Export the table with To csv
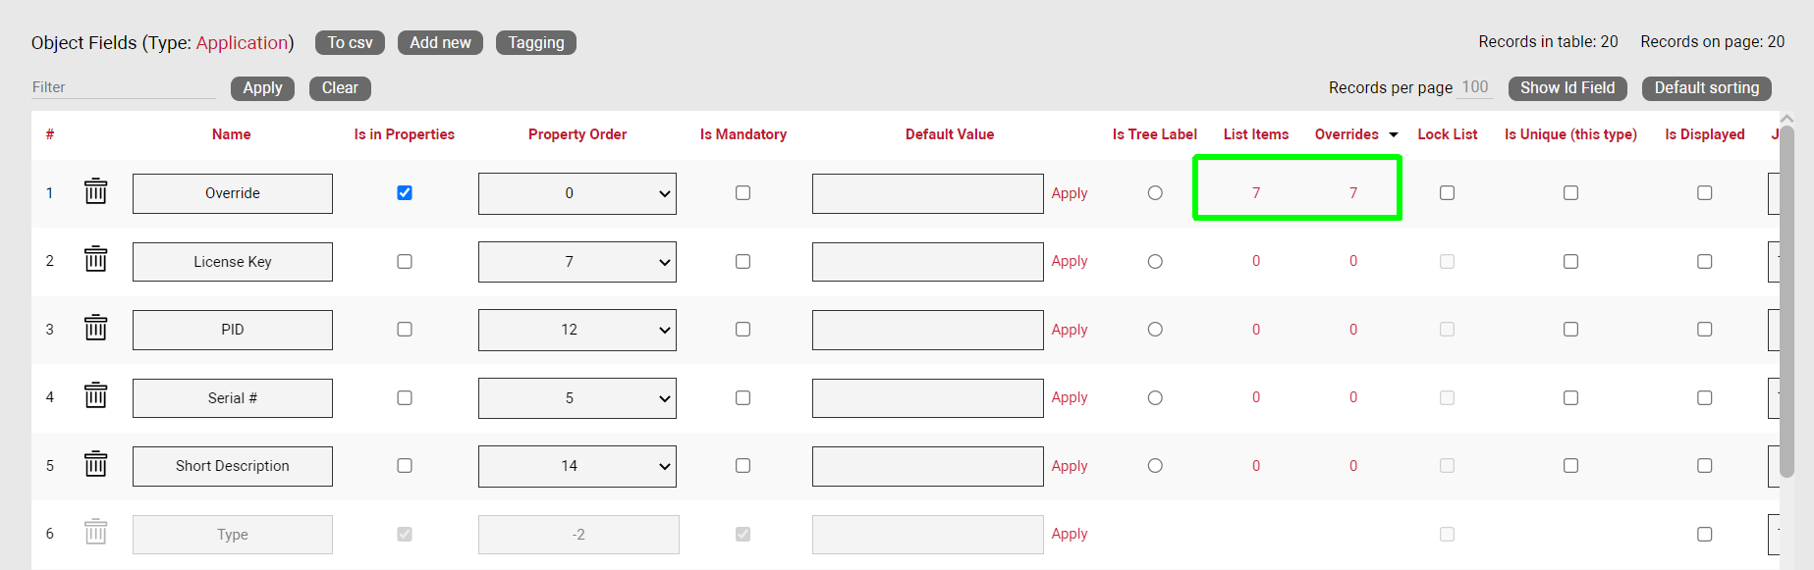The height and width of the screenshot is (570, 1814). pos(350,43)
